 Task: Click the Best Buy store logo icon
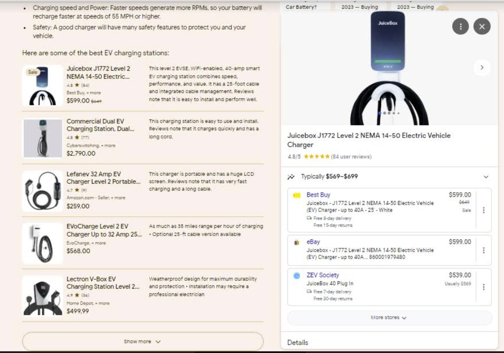296,195
